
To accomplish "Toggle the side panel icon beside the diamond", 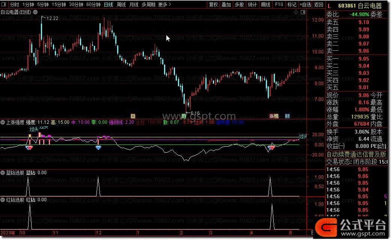I will point(303,12).
